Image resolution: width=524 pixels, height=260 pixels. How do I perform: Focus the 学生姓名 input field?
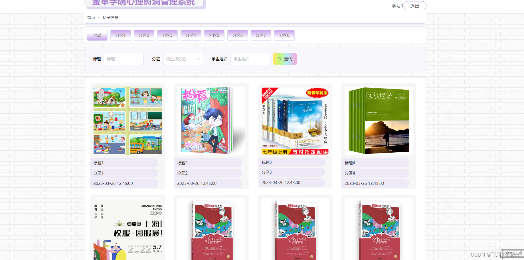tap(250, 59)
